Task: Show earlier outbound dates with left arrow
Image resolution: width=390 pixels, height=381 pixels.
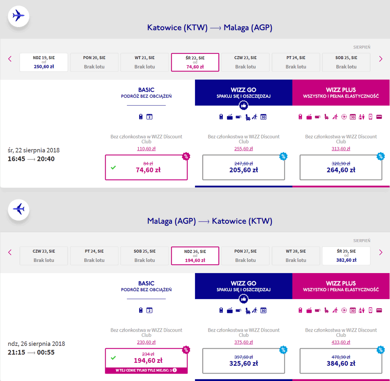Action: 10,59
